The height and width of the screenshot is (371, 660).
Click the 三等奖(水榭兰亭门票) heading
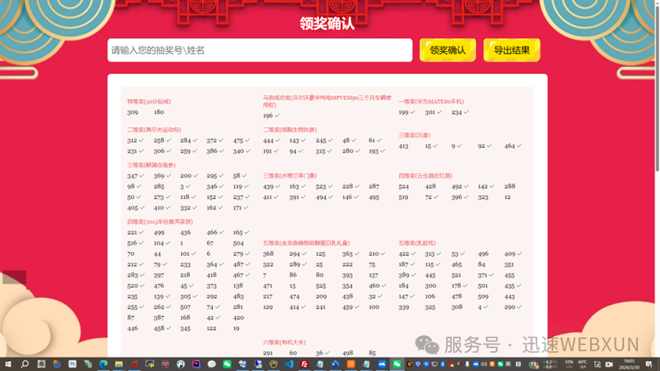(x=290, y=176)
